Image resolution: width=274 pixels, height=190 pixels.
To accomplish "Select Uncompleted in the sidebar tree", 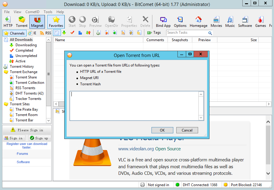I will (26, 56).
